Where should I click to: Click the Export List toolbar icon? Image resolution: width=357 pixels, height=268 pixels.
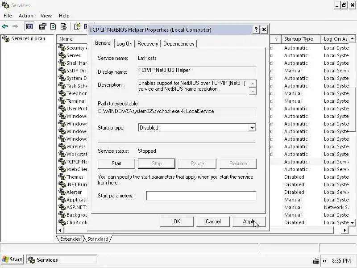(x=63, y=26)
